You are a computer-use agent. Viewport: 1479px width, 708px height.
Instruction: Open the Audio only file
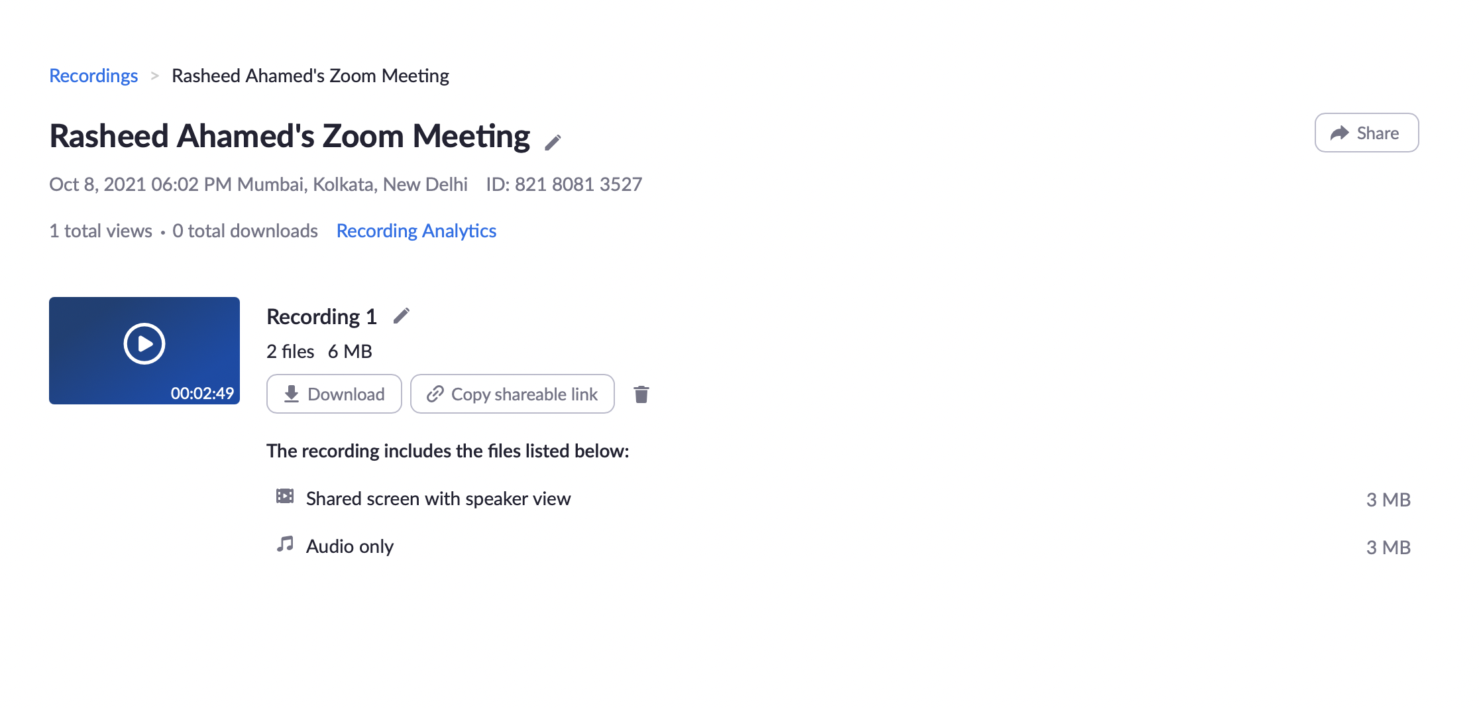click(x=349, y=546)
